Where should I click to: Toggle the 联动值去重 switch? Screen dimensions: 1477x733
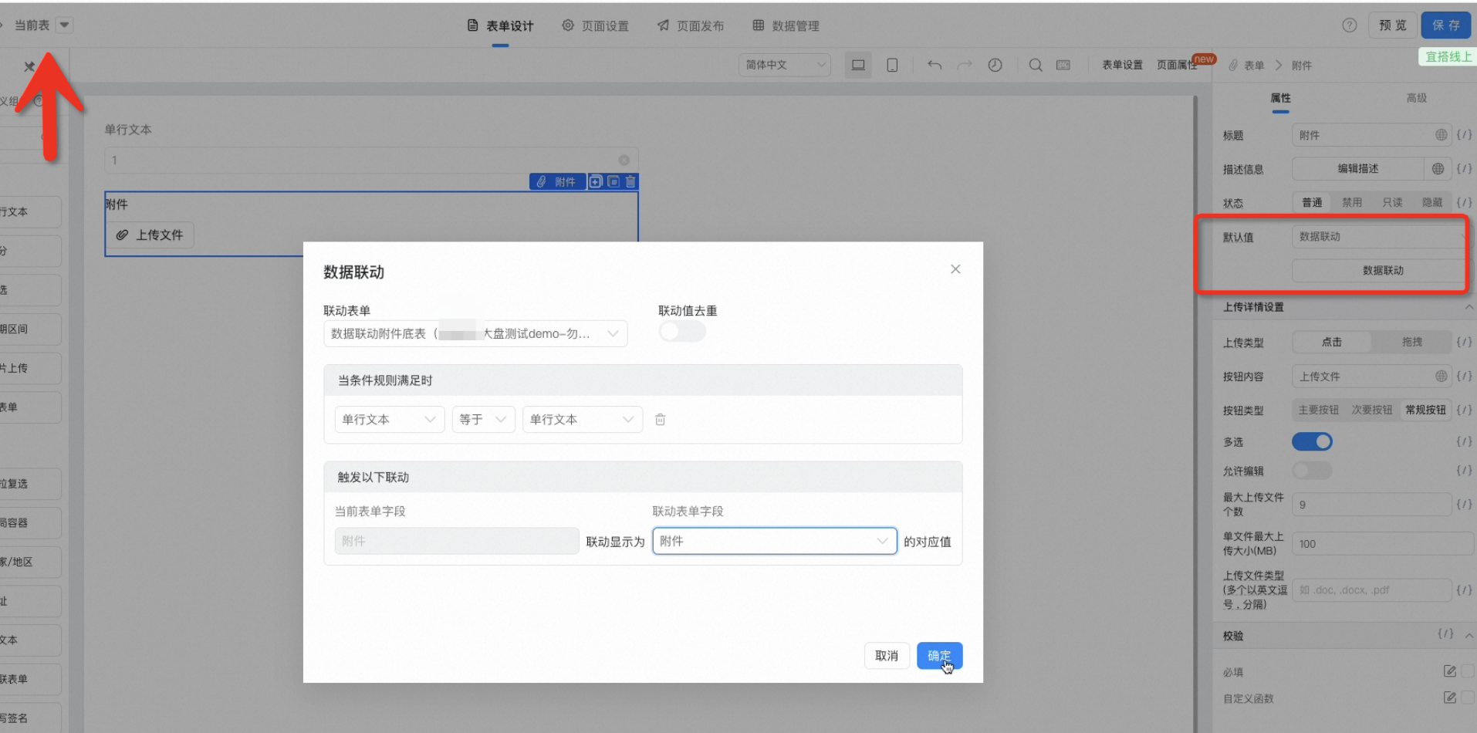[x=682, y=332]
